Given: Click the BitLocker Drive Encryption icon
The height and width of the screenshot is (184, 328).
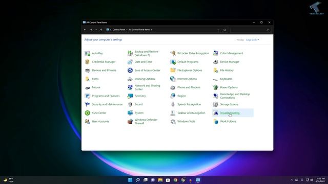Looking at the screenshot, I should coord(173,53).
